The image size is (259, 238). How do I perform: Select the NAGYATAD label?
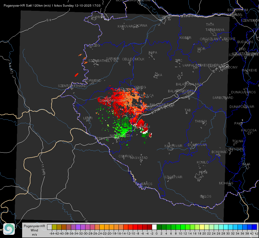tap(139, 158)
